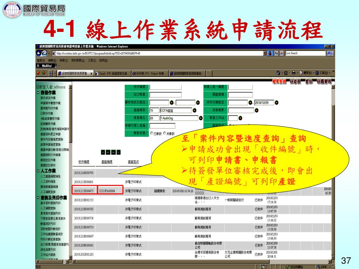The image size is (359, 269).
Task: Click the 收件編號 input field
Action: tap(165, 87)
